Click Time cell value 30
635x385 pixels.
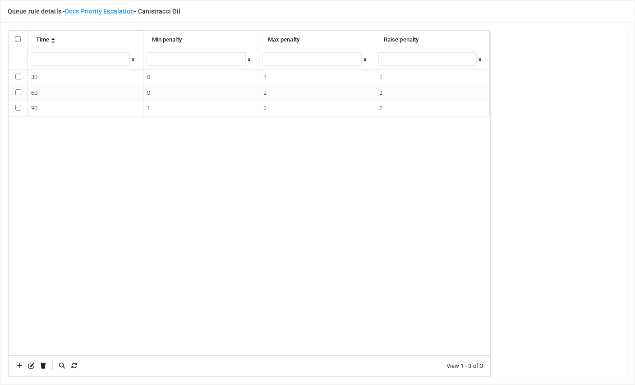85,77
